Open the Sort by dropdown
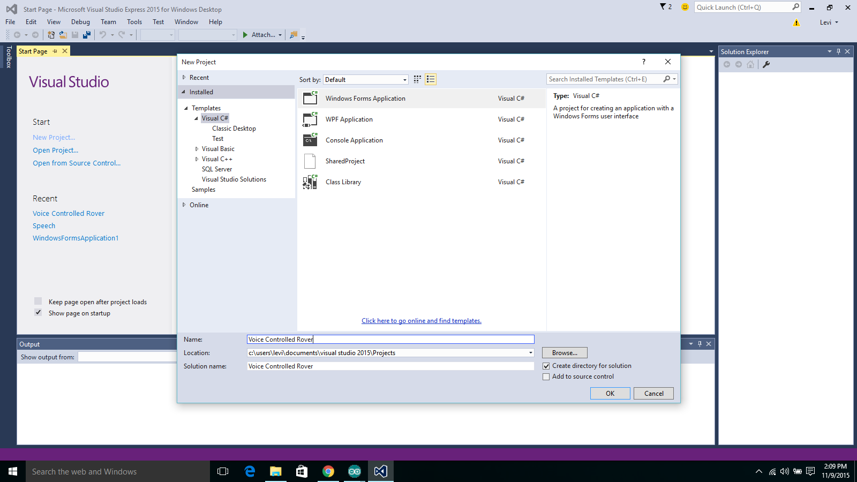This screenshot has height=482, width=857. click(x=404, y=79)
